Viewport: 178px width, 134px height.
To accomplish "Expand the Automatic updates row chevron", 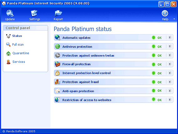I will pyautogui.click(x=170, y=37).
